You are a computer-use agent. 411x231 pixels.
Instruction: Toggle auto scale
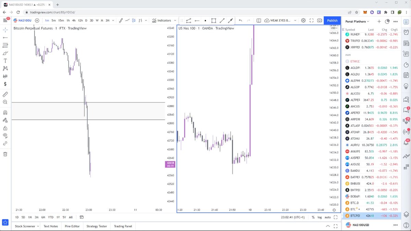[x=328, y=217]
